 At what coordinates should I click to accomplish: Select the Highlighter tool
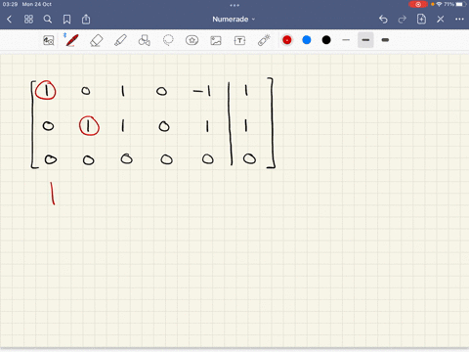(x=120, y=40)
